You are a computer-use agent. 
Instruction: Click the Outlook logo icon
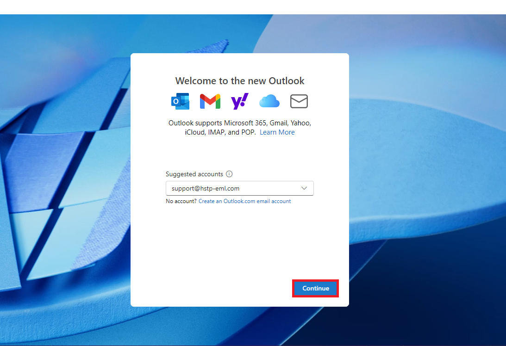tap(180, 101)
